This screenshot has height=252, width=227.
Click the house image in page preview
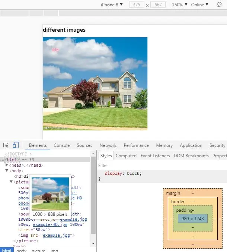click(x=95, y=84)
